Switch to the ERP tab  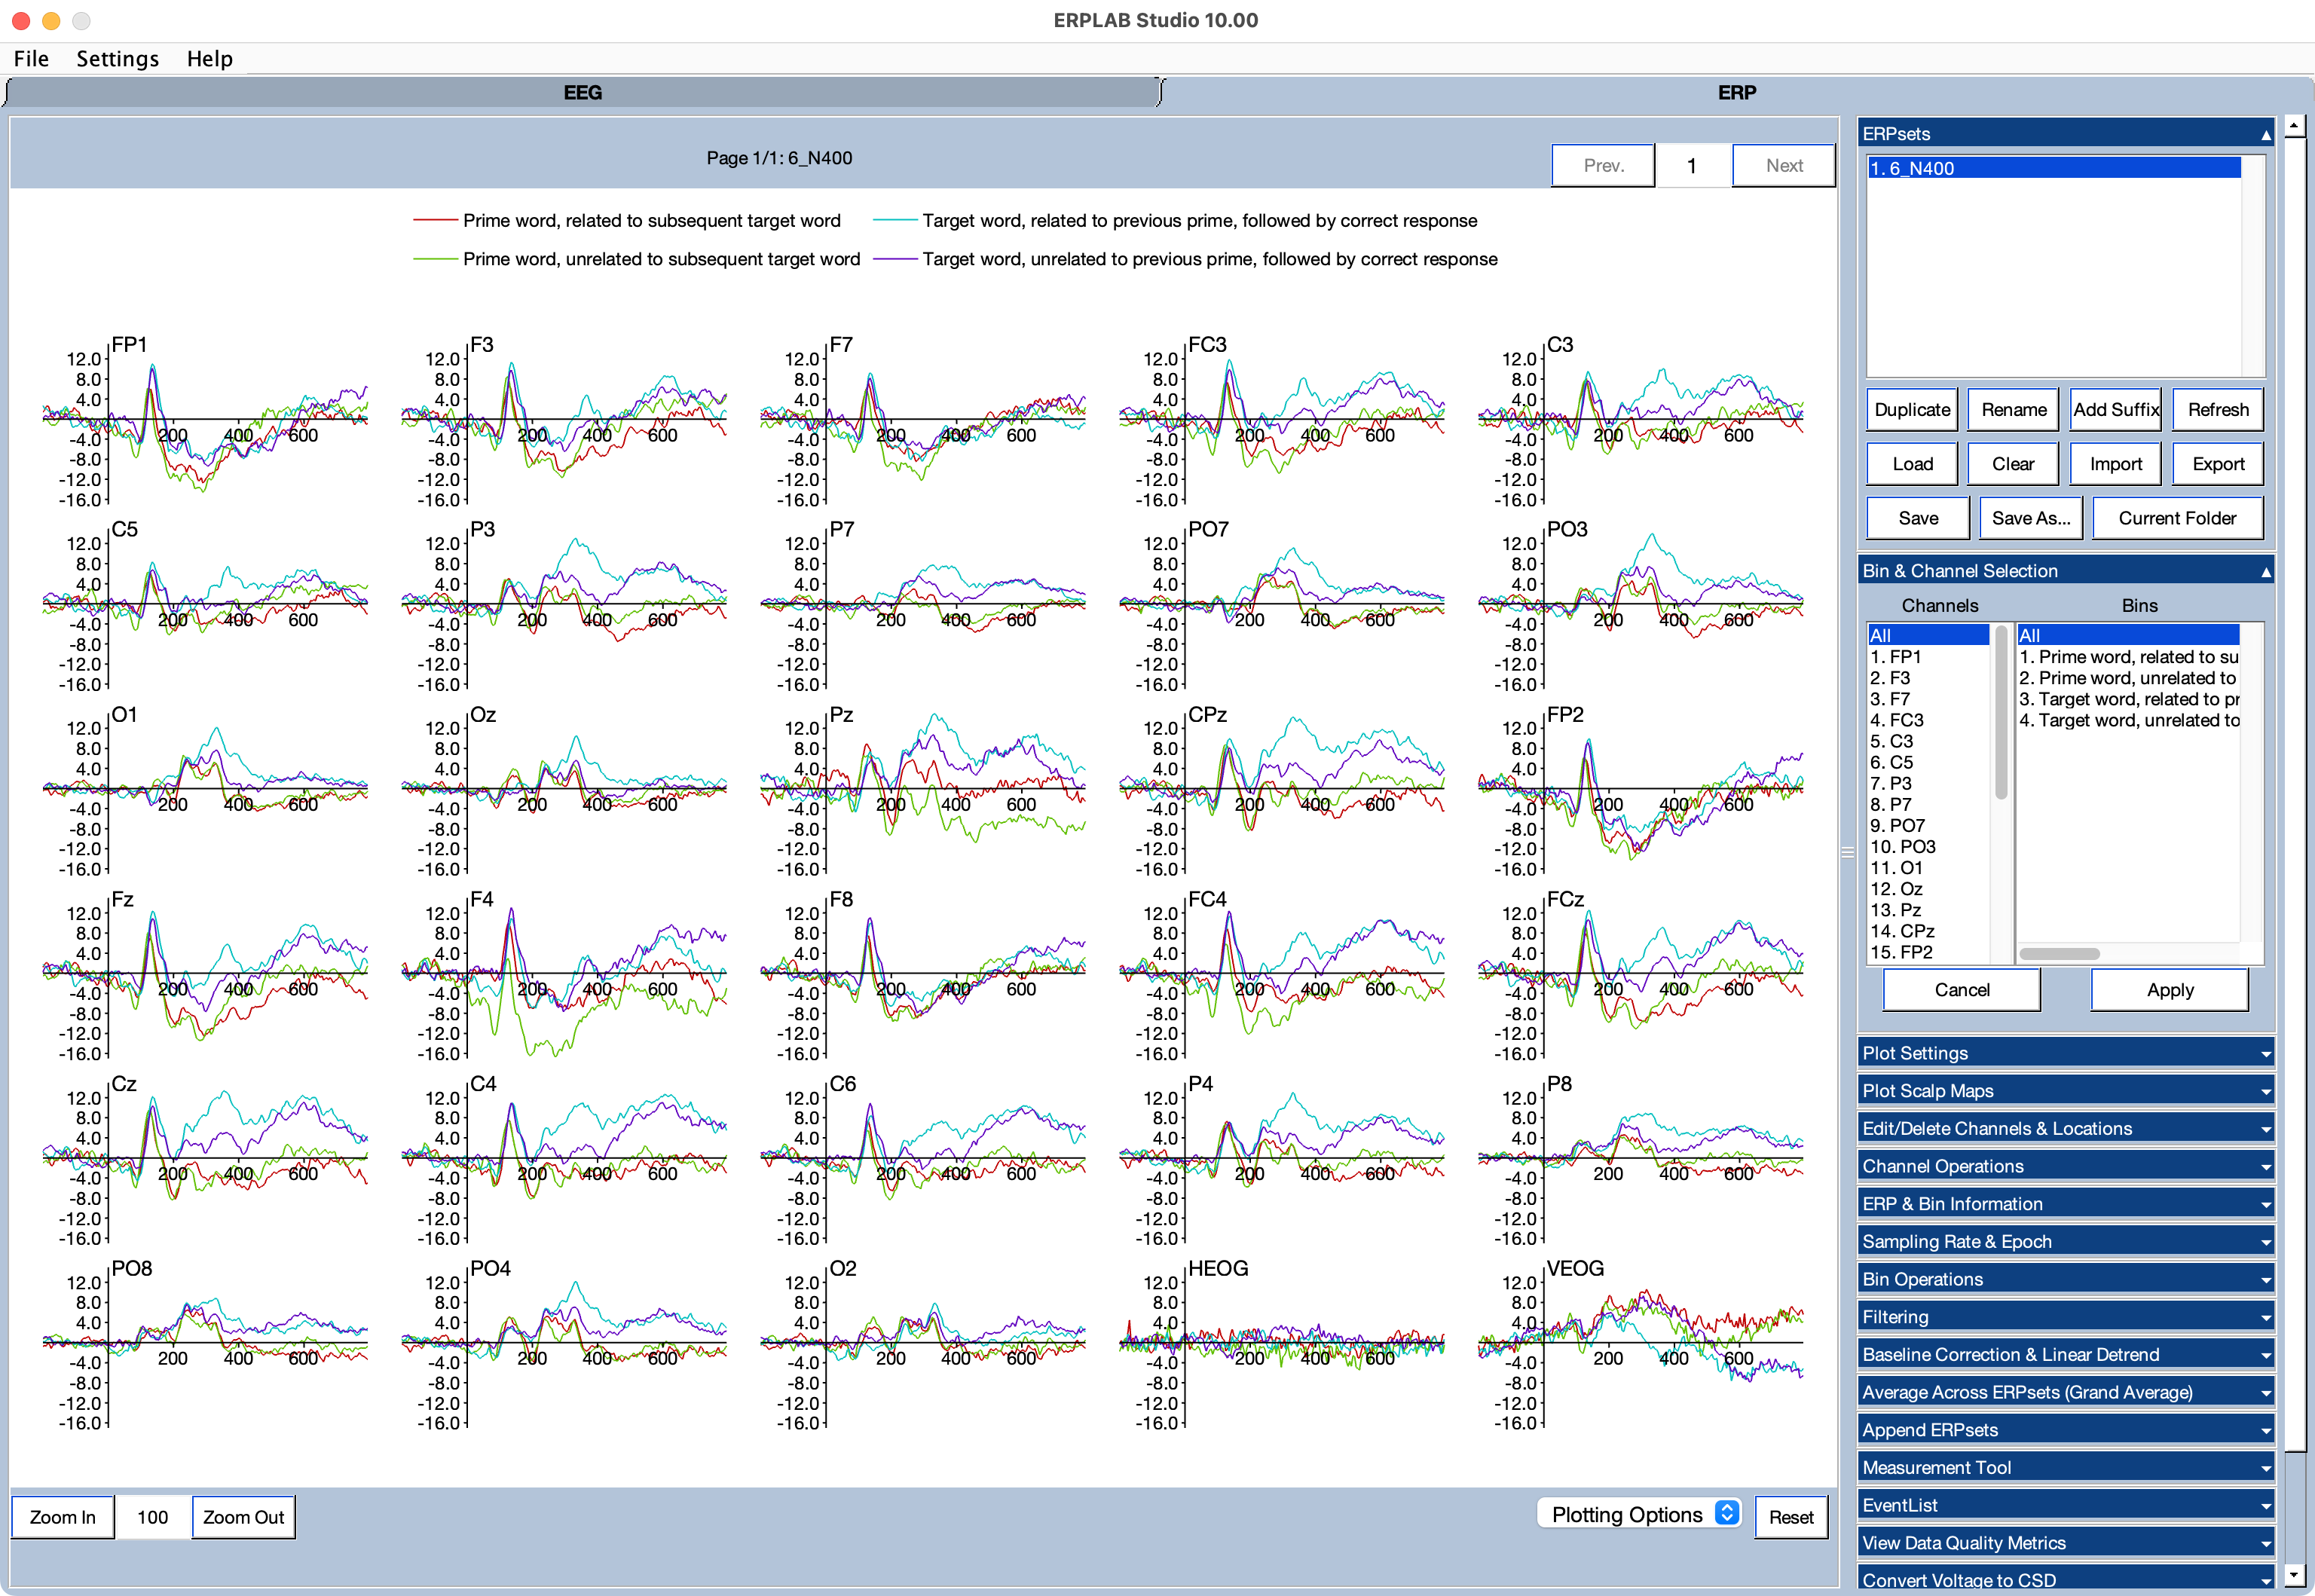click(x=1736, y=92)
